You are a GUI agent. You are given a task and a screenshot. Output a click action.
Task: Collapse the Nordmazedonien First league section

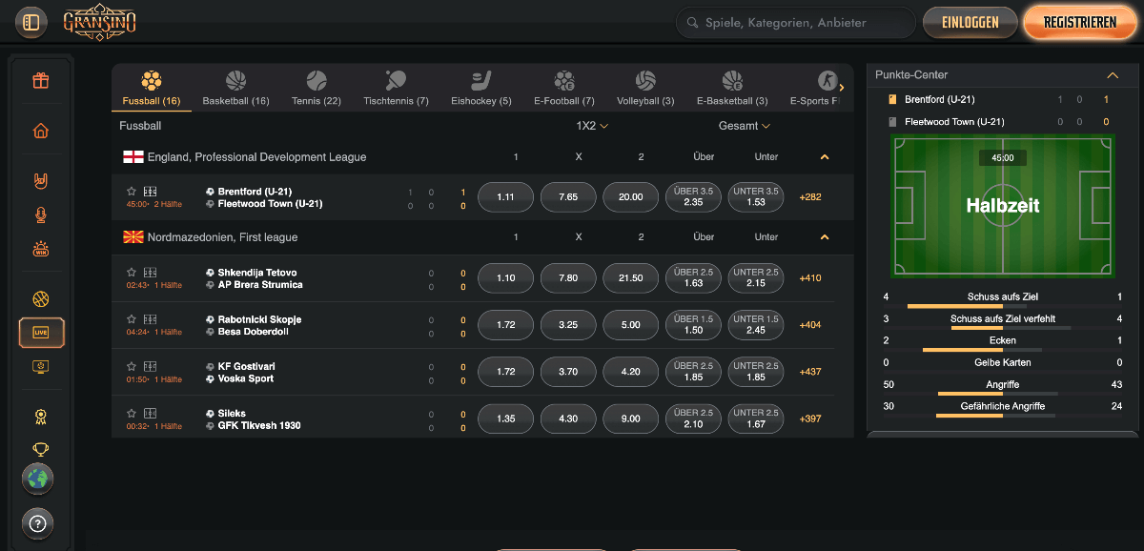825,237
